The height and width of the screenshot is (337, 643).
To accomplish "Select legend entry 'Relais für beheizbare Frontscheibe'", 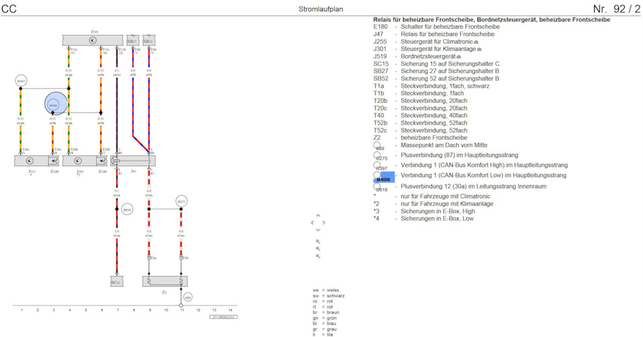I will 447,34.
